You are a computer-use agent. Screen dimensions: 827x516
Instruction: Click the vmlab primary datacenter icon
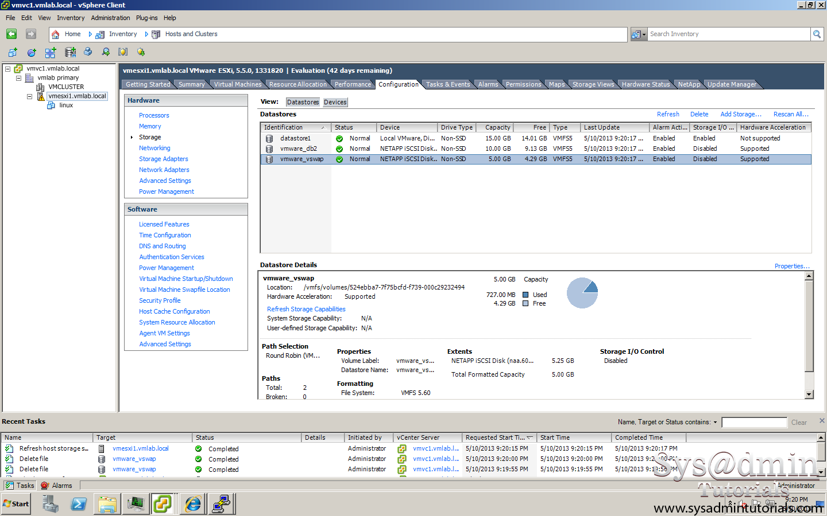[29, 78]
